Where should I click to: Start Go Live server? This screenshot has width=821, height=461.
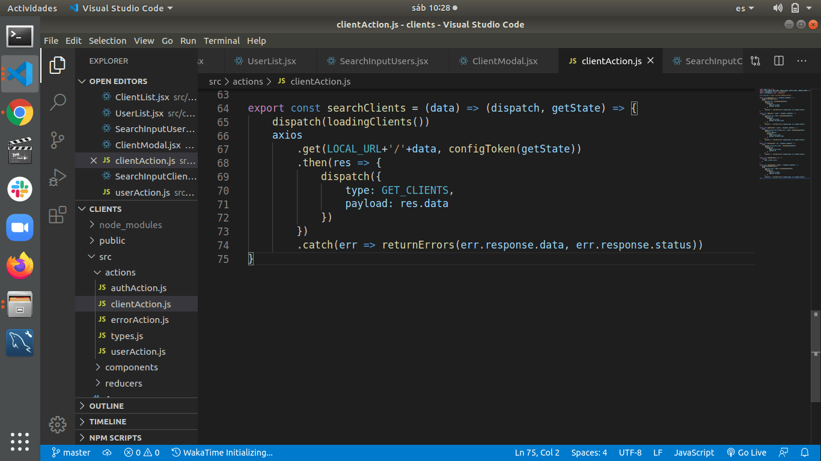coord(746,453)
